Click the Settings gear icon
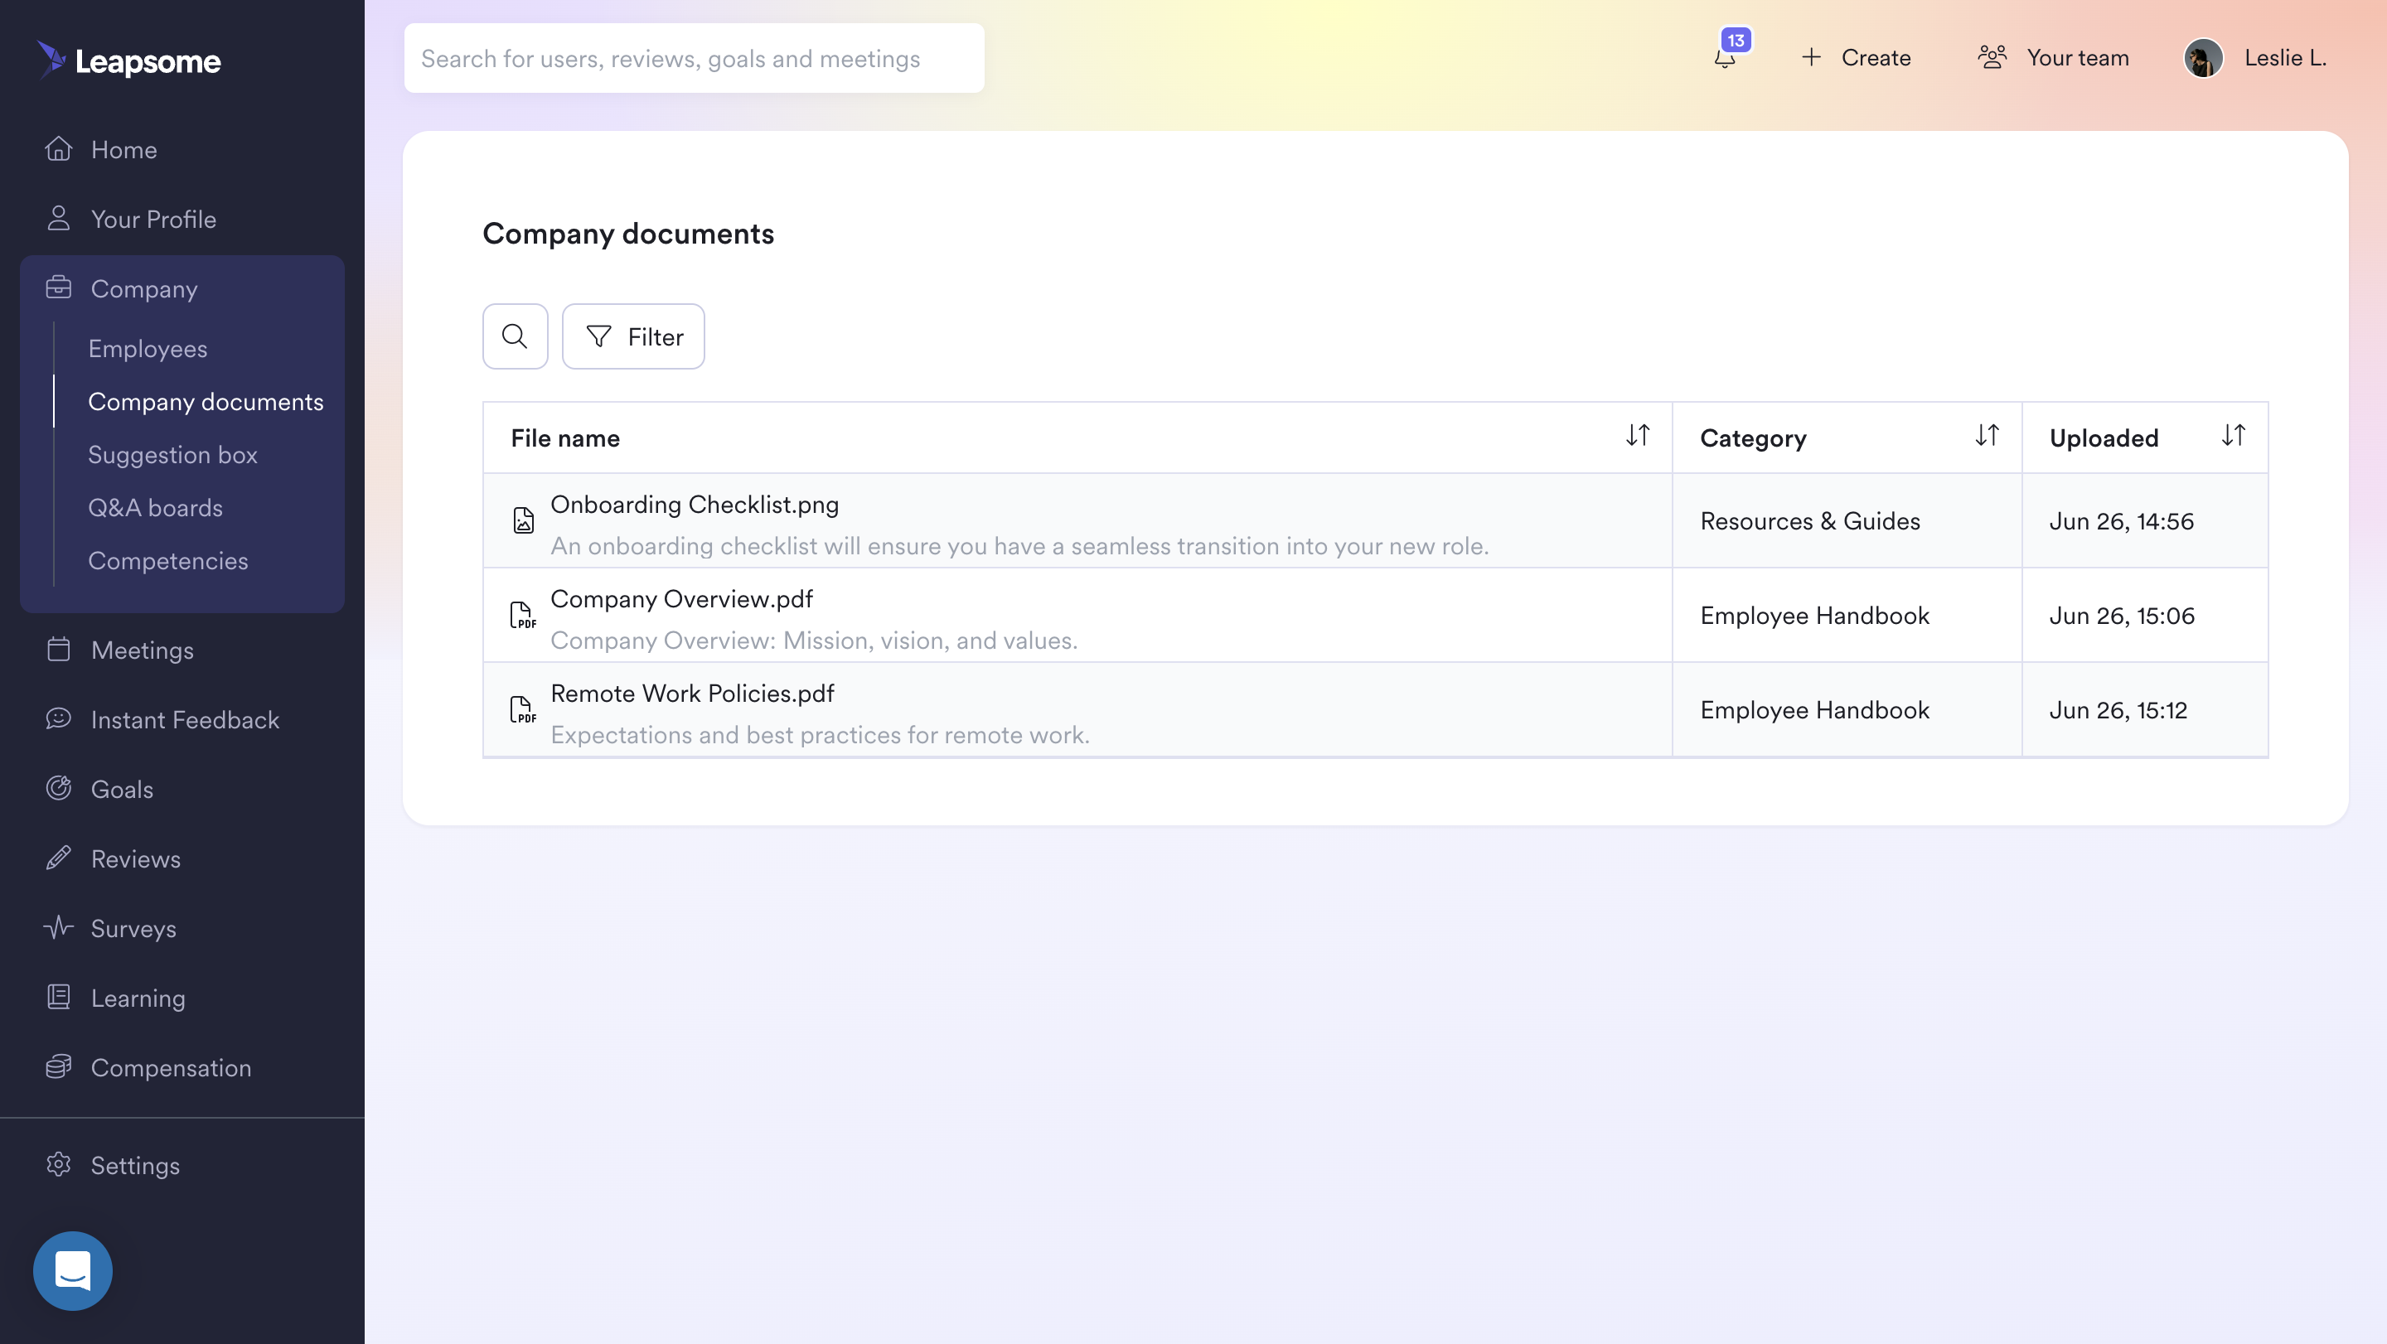 click(58, 1164)
